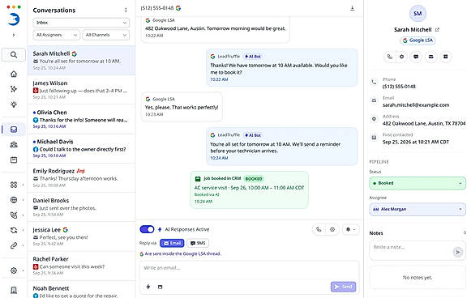Open James Wilson conversation
The width and height of the screenshot is (471, 298).
coord(81,90)
